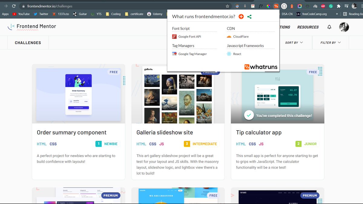363x204 pixels.
Task: Open the Extensions puzzle-piece menu
Action: coord(338,6)
